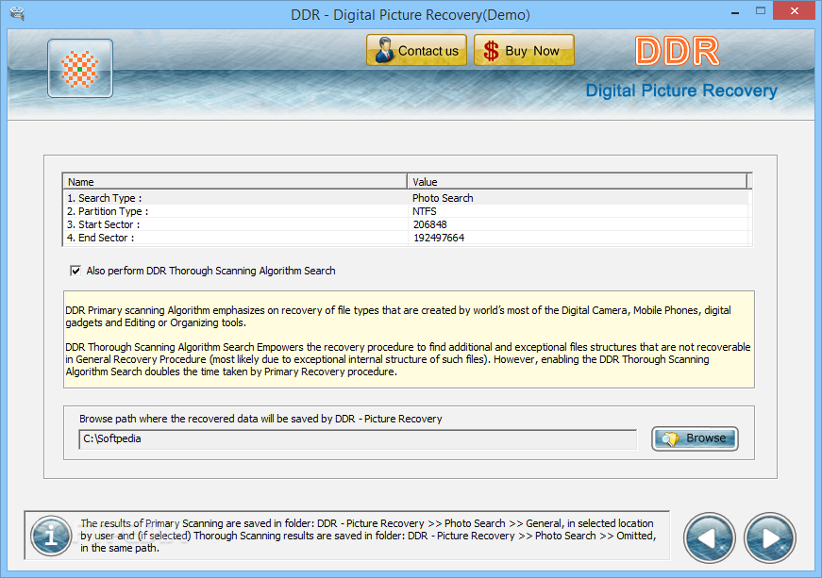The width and height of the screenshot is (822, 578).
Task: Select the '2. Partition Type :' row
Action: [407, 211]
